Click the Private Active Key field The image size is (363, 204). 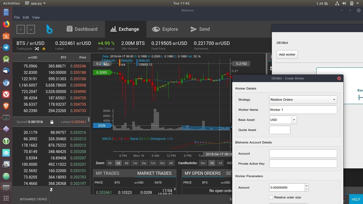(x=303, y=164)
